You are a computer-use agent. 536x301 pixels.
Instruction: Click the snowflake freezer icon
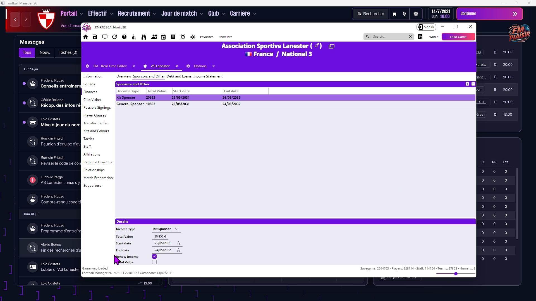coord(193,37)
